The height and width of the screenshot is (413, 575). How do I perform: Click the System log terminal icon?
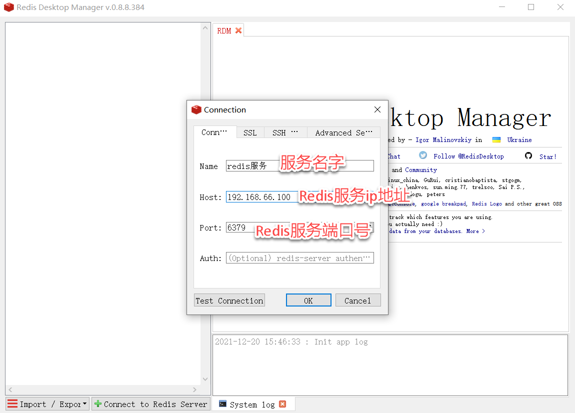click(222, 404)
